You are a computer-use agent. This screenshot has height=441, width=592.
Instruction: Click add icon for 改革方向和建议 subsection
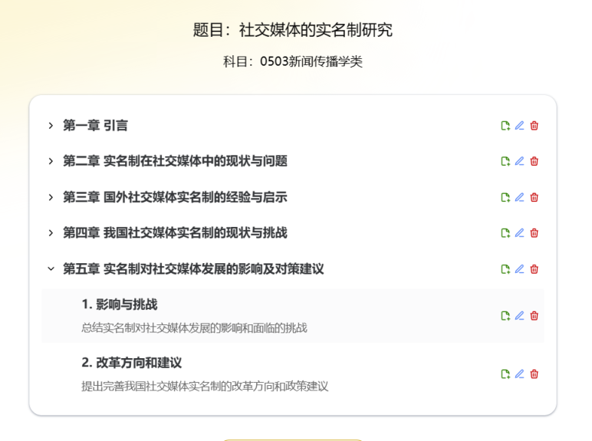point(505,374)
